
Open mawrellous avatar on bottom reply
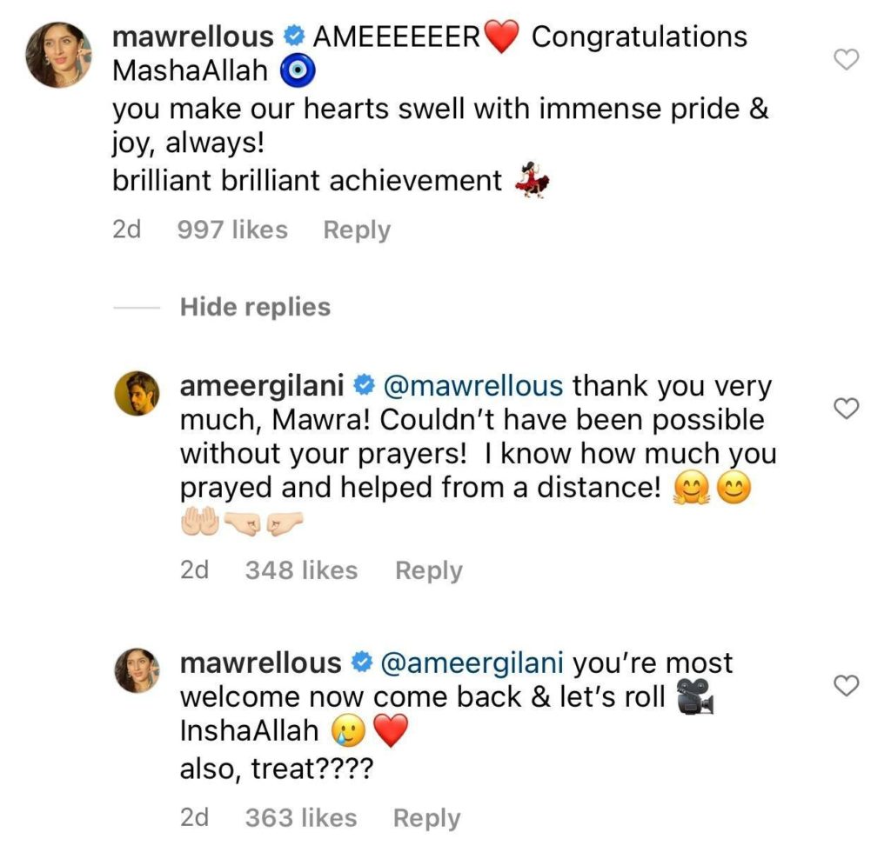coord(137,670)
